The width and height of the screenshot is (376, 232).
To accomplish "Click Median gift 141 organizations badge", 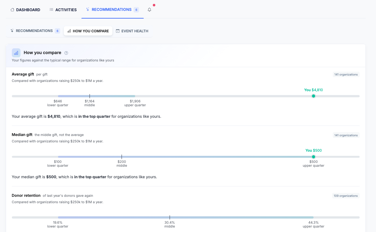I will point(346,135).
